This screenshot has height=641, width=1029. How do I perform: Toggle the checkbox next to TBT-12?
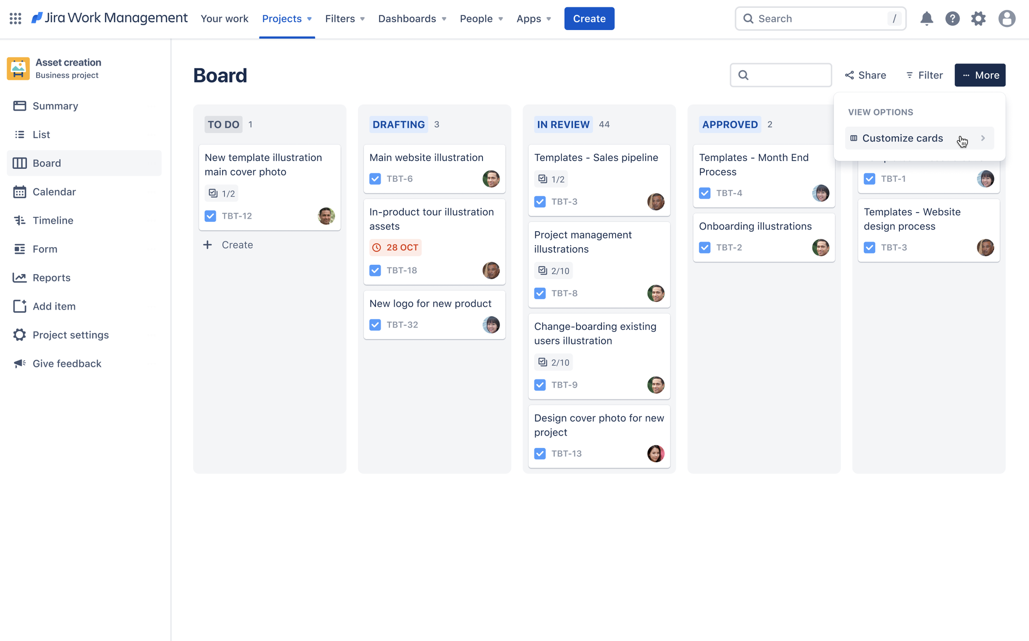210,216
